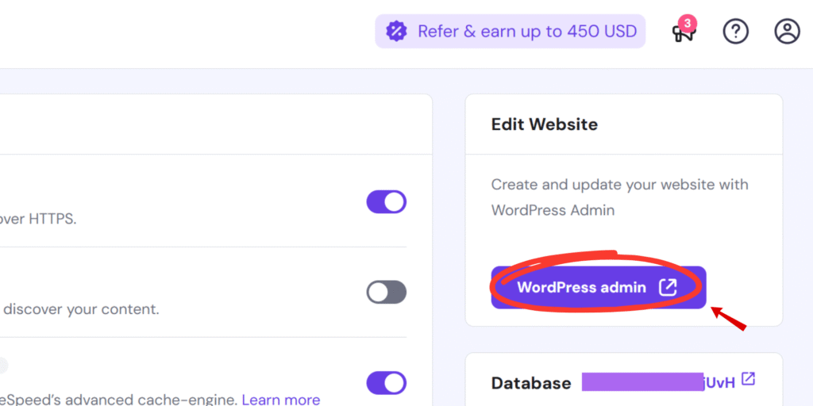Viewport: 813px width, 406px height.
Task: Click external-link icon inside WordPress admin button
Action: pyautogui.click(x=668, y=287)
